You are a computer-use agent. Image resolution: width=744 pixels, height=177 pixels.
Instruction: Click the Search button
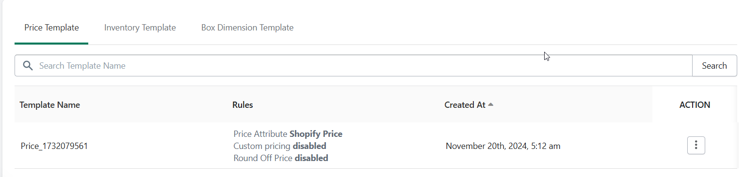coord(714,66)
